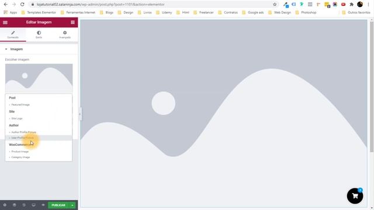Switch to the Estilo tab
This screenshot has width=374, height=210.
click(39, 34)
